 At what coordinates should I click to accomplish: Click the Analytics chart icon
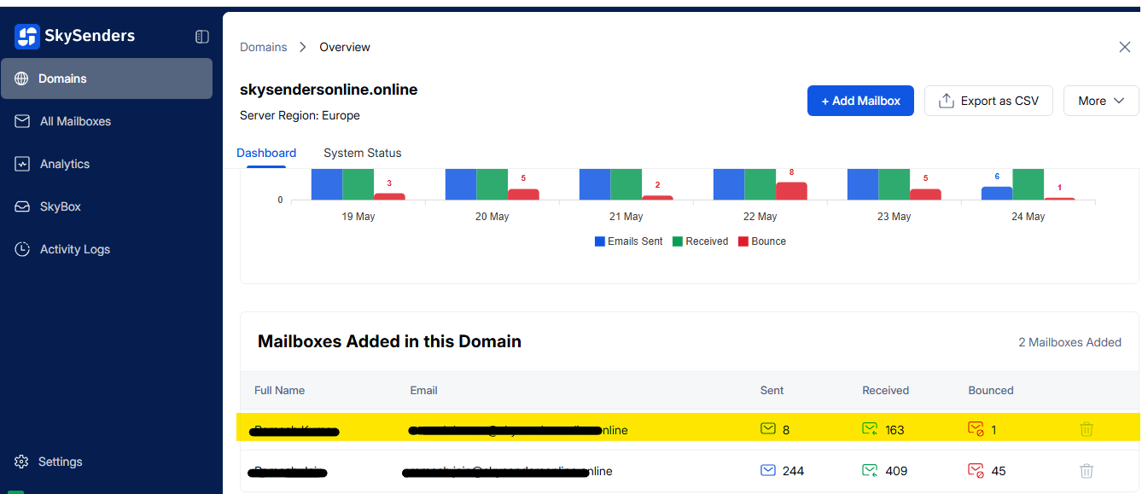(22, 164)
